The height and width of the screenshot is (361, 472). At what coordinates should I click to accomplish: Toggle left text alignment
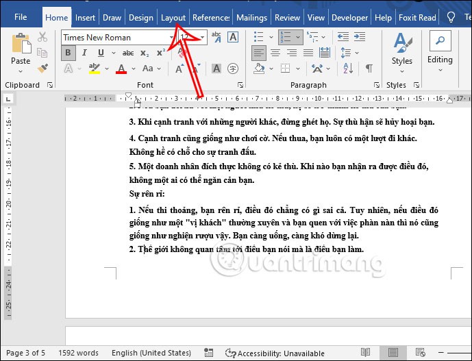pos(258,53)
